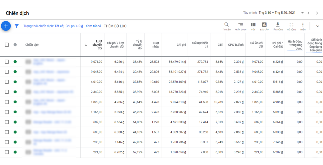Image resolution: width=323 pixels, height=165 pixels.
Task: Open the Tìm kiếm search tool
Action: 226,26
